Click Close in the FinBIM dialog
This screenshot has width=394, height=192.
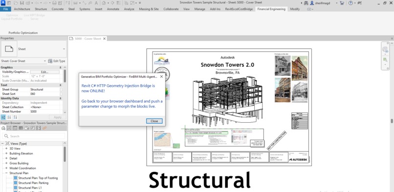(x=154, y=121)
